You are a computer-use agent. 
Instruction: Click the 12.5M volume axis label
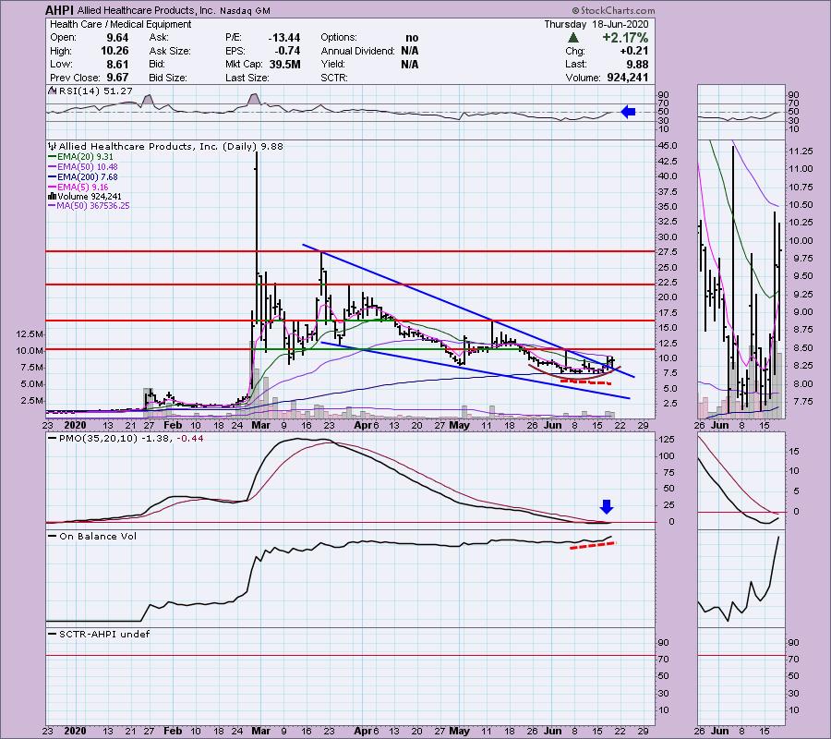(30, 334)
